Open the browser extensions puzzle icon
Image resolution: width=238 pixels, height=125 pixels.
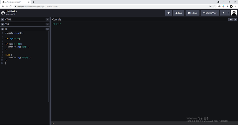[227, 6]
